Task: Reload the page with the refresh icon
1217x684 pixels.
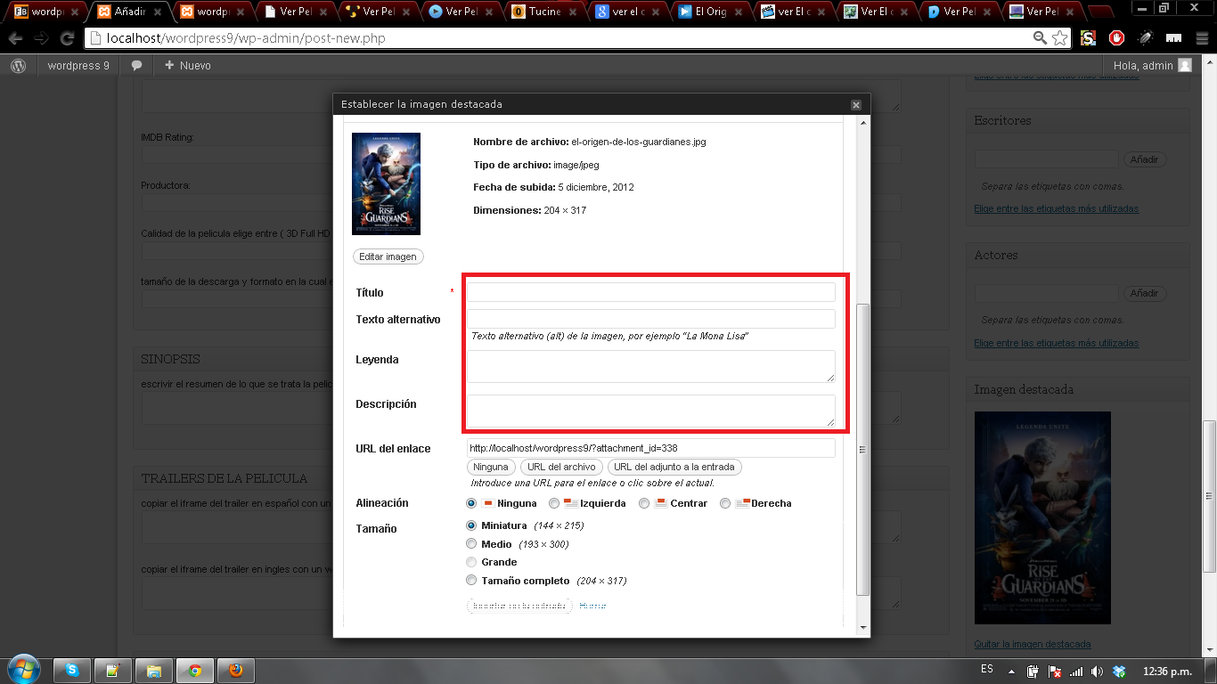Action: tap(67, 38)
